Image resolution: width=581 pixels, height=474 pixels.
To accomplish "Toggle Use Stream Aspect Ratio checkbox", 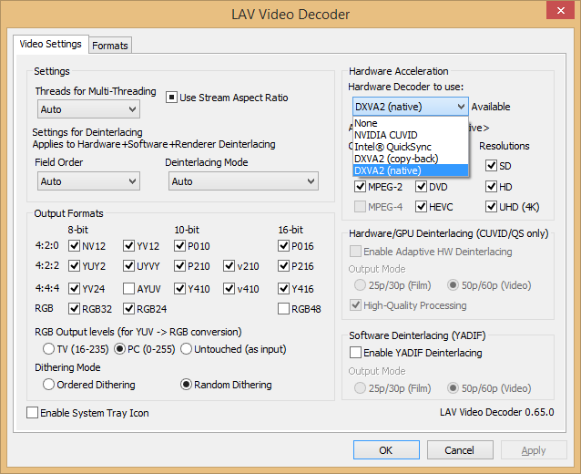I will click(171, 98).
